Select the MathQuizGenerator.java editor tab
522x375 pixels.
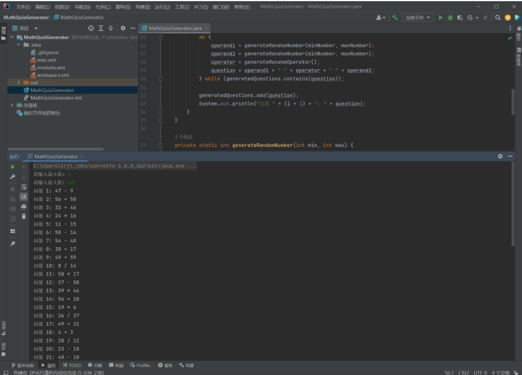[x=175, y=28]
